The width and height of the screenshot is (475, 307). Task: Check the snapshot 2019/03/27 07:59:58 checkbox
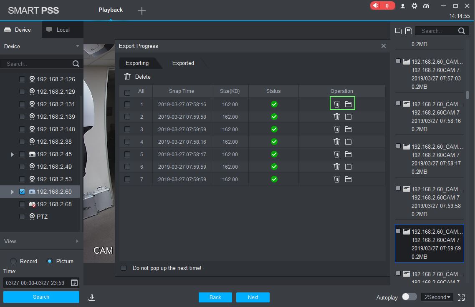[398, 188]
